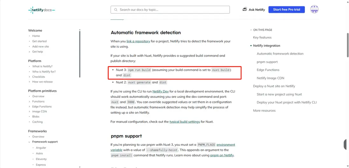
Task: Collapse the ON THIS PAGE section
Action: (x=251, y=30)
